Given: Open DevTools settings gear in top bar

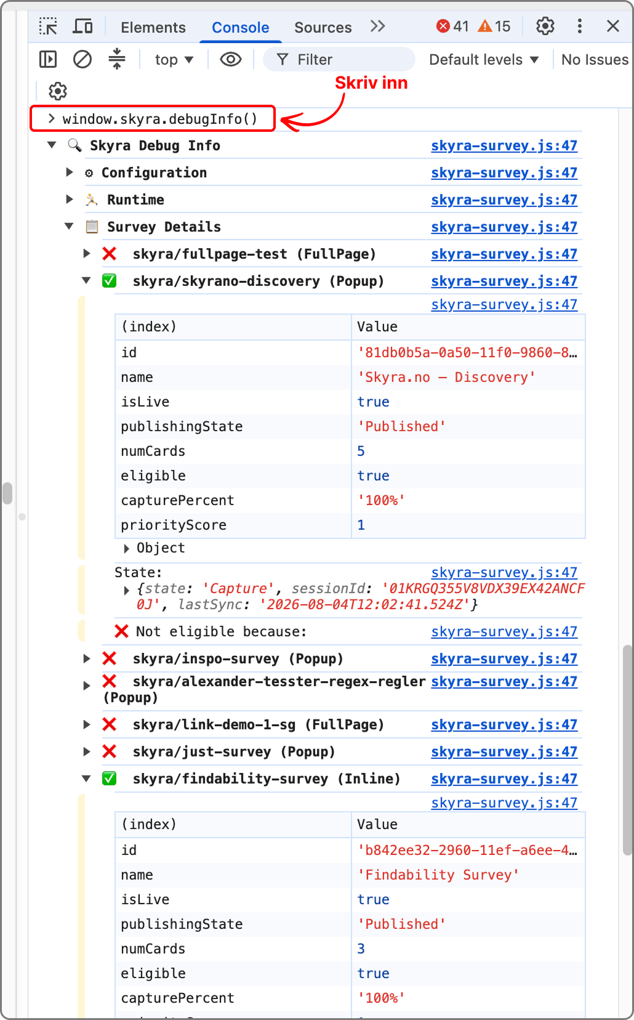Looking at the screenshot, I should click(x=545, y=26).
